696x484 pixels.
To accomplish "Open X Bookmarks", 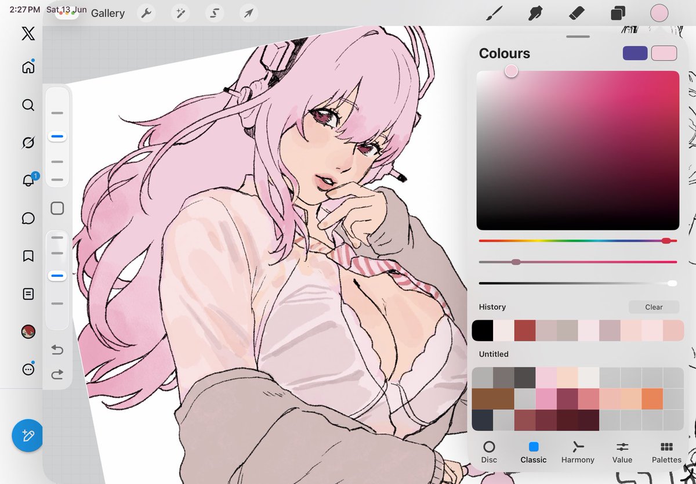I will [28, 256].
